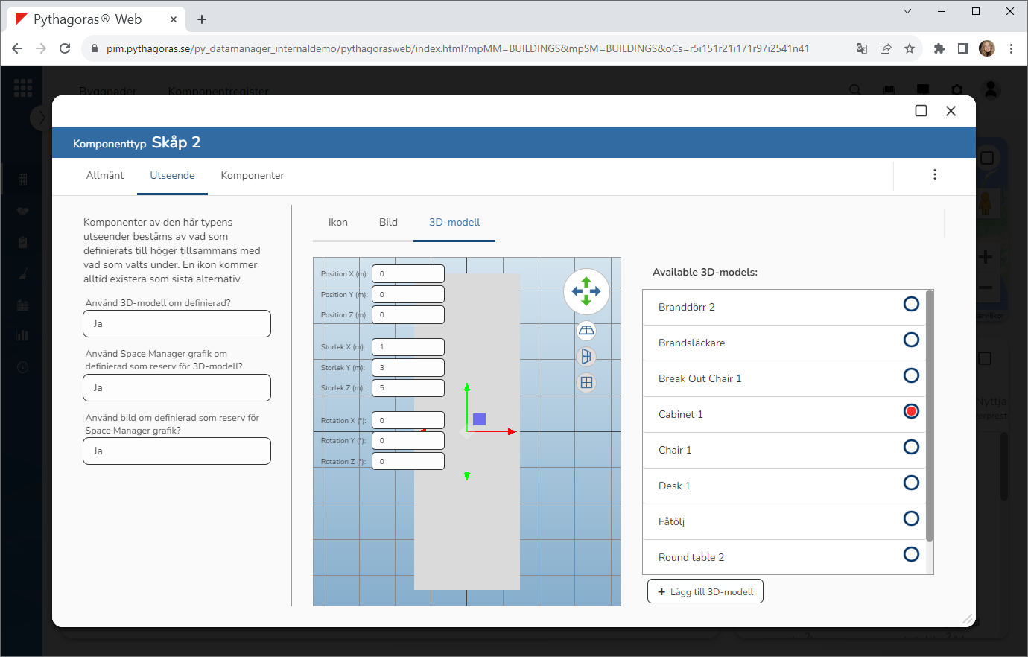Select the Desk 1 radio button

(x=910, y=483)
